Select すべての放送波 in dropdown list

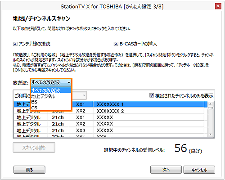point(51,90)
